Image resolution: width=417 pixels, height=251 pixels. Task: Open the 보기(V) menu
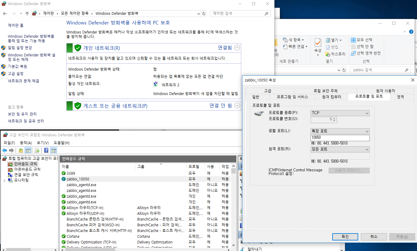(43, 143)
